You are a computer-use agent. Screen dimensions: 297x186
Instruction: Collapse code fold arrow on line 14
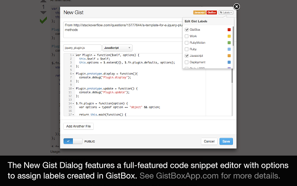pos(73,103)
